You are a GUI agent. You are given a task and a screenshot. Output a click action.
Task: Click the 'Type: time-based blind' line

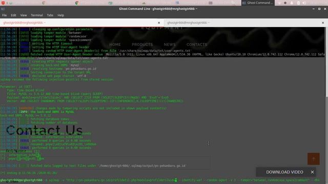point(26,90)
